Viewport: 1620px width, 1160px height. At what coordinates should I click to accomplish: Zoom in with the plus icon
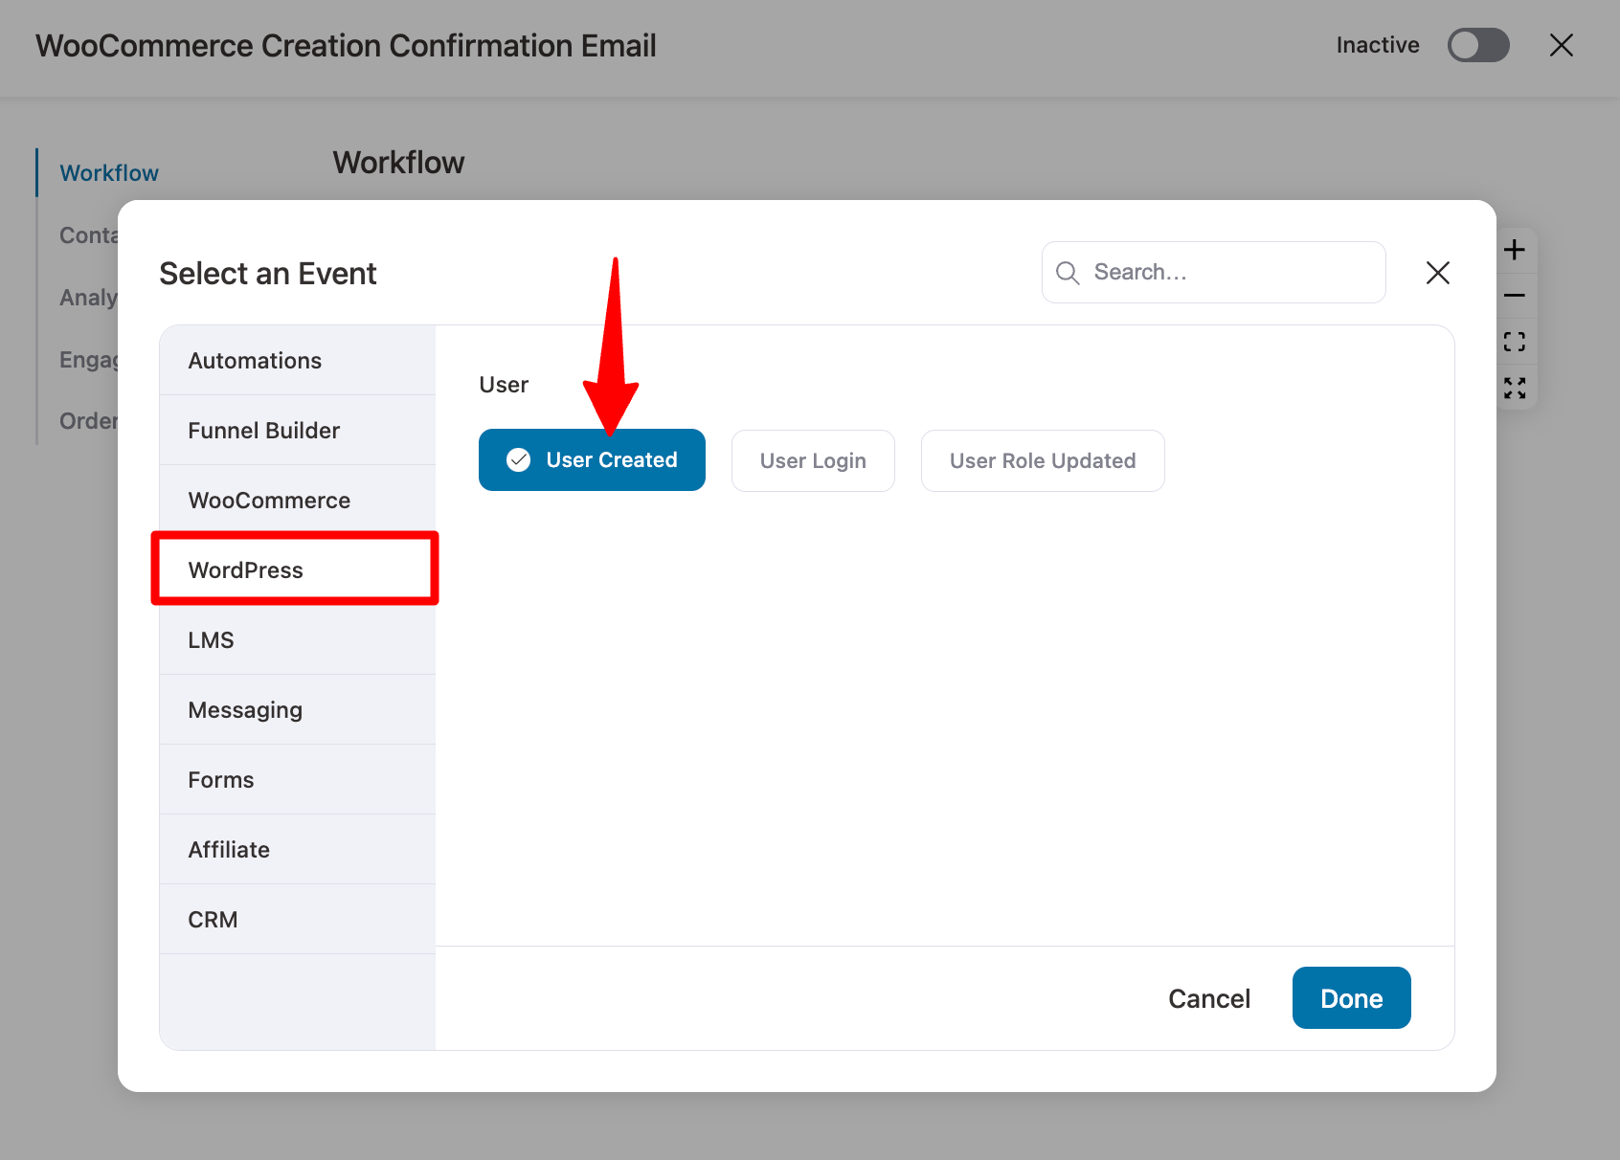(x=1514, y=250)
